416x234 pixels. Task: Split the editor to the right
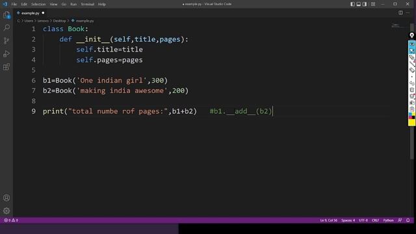(x=400, y=13)
